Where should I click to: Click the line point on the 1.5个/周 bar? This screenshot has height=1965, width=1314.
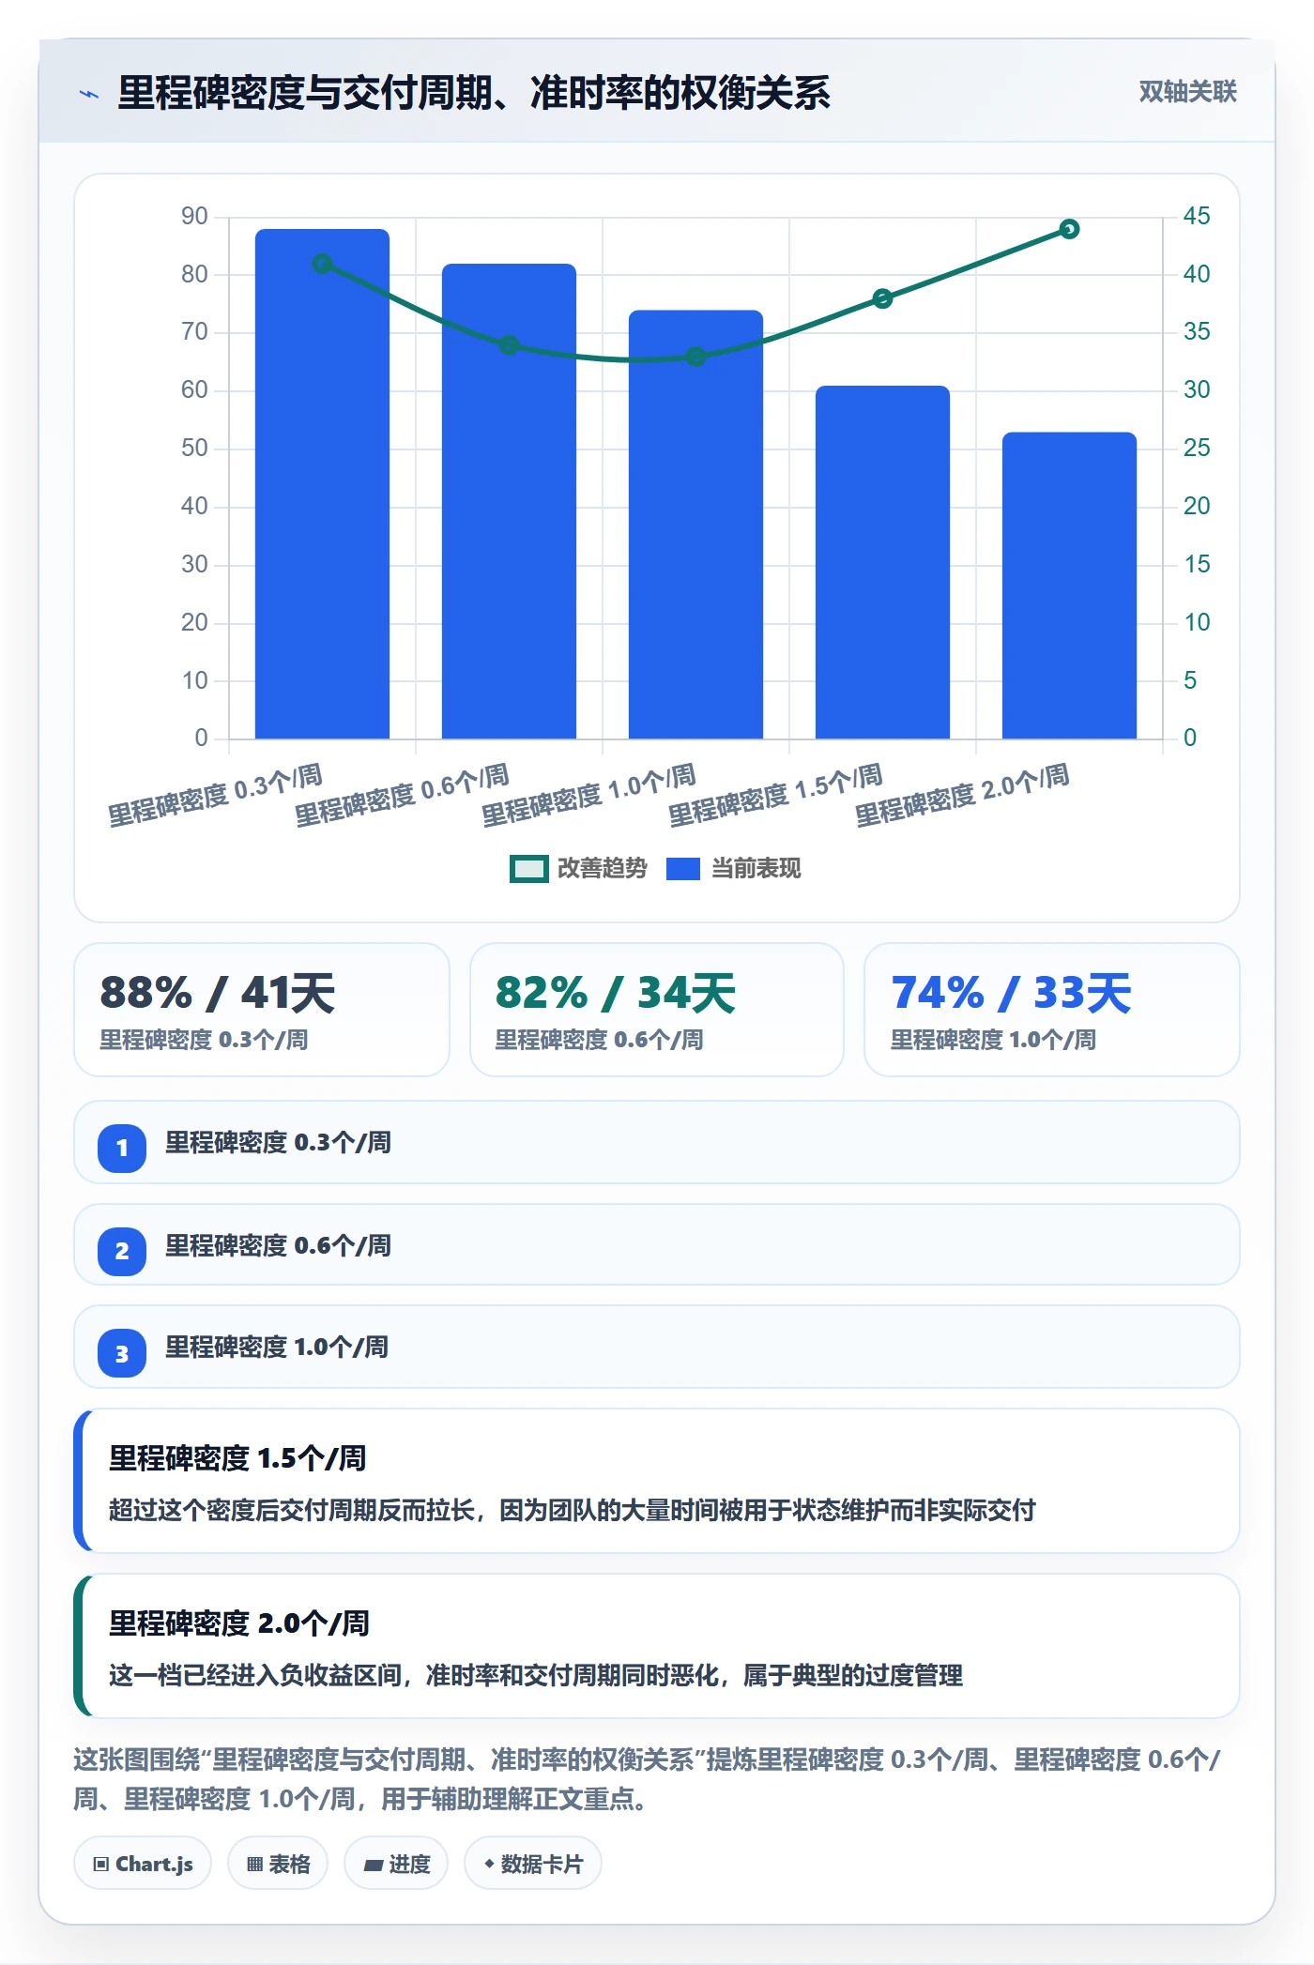coord(882,298)
